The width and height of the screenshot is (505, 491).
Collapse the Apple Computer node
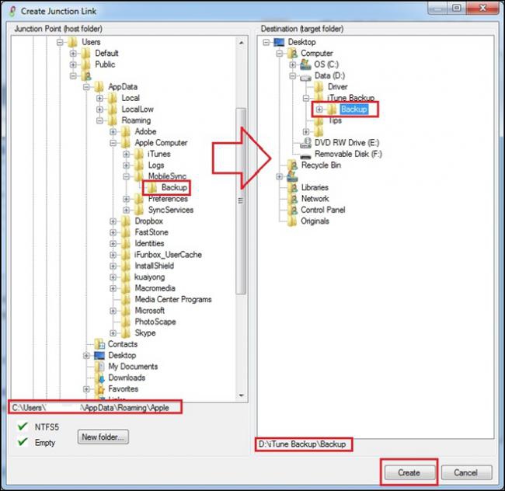point(113,143)
